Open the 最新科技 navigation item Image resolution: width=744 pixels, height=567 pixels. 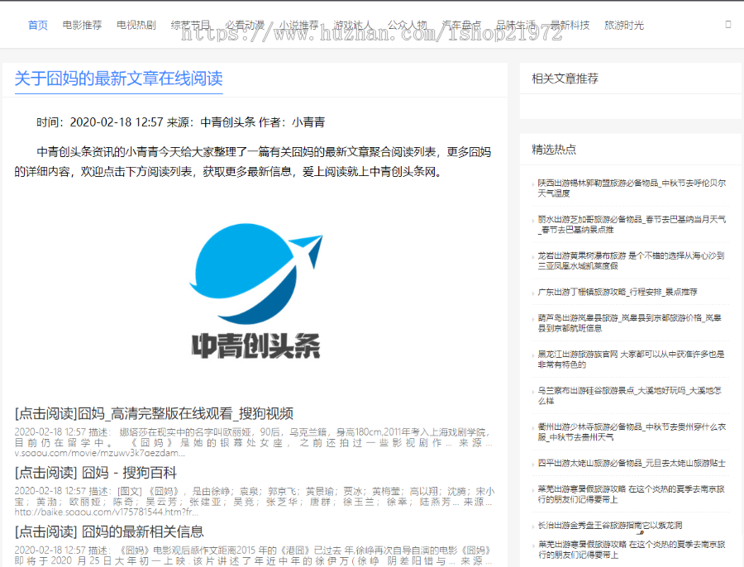(570, 25)
